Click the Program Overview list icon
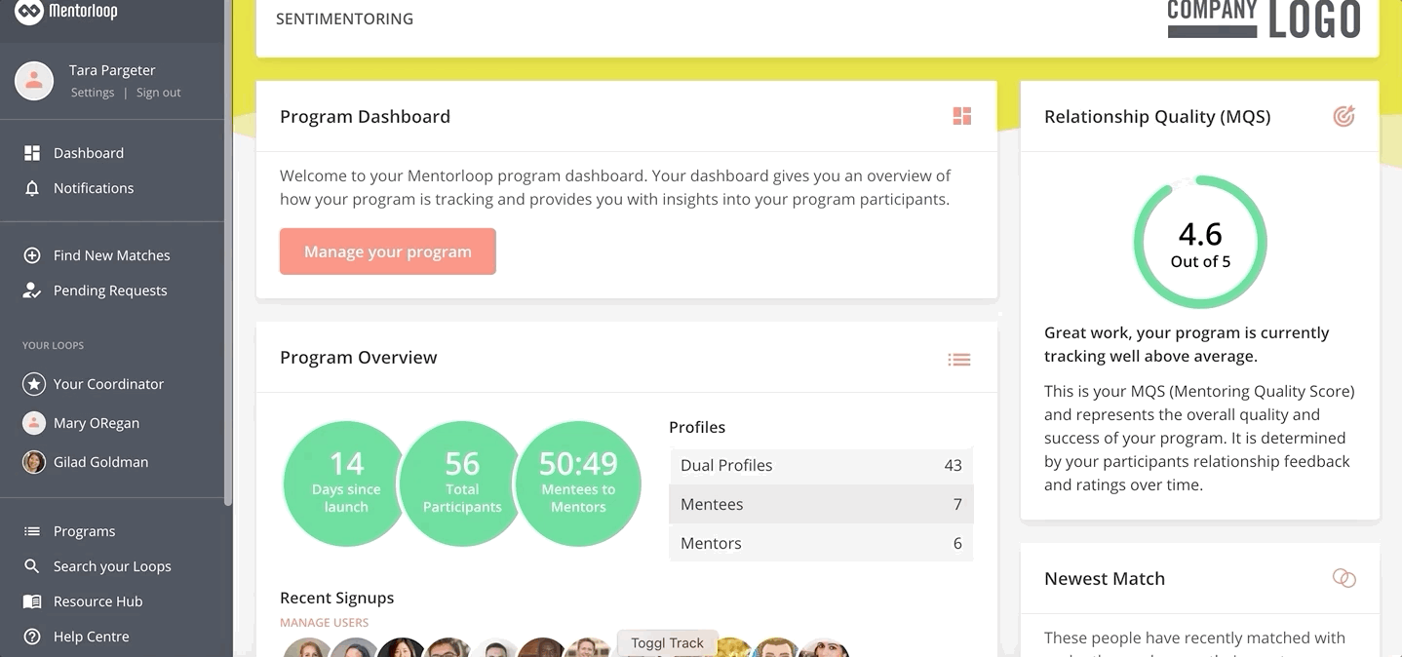Image resolution: width=1402 pixels, height=657 pixels. (x=959, y=360)
